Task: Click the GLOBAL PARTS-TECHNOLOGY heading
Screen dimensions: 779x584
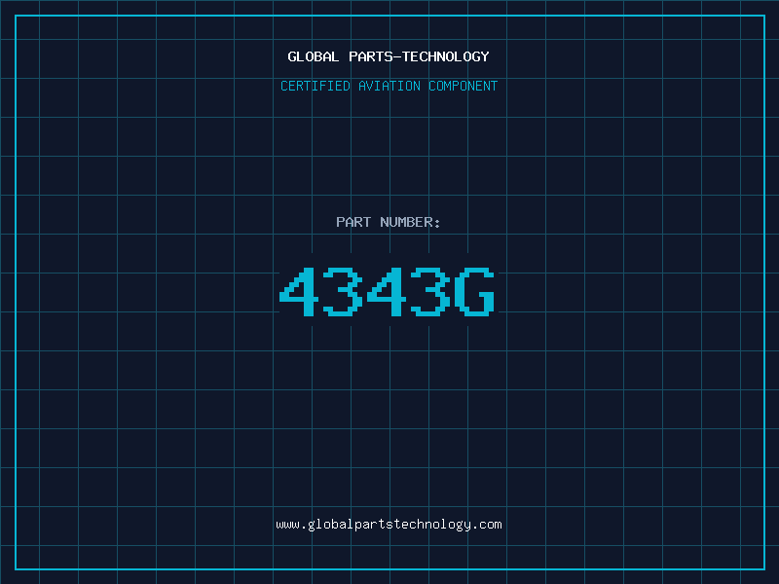Action: [x=389, y=56]
